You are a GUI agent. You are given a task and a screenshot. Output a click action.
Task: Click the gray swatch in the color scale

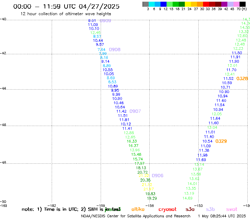[x=146, y=4]
